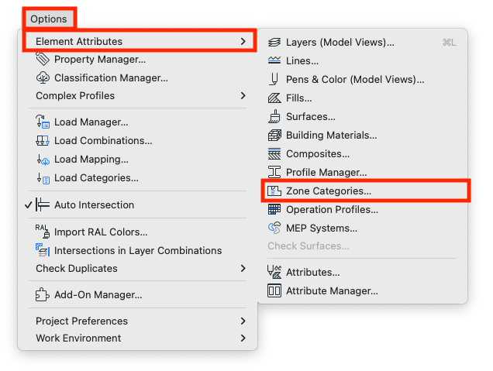Open the Options menu

point(49,19)
